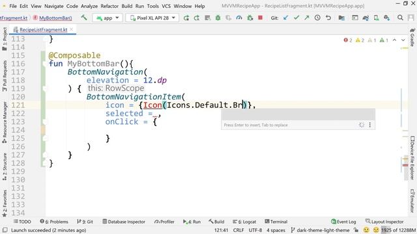The image size is (417, 234).
Task: Click Git Commit checkmark icon
Action: pyautogui.click(x=296, y=18)
